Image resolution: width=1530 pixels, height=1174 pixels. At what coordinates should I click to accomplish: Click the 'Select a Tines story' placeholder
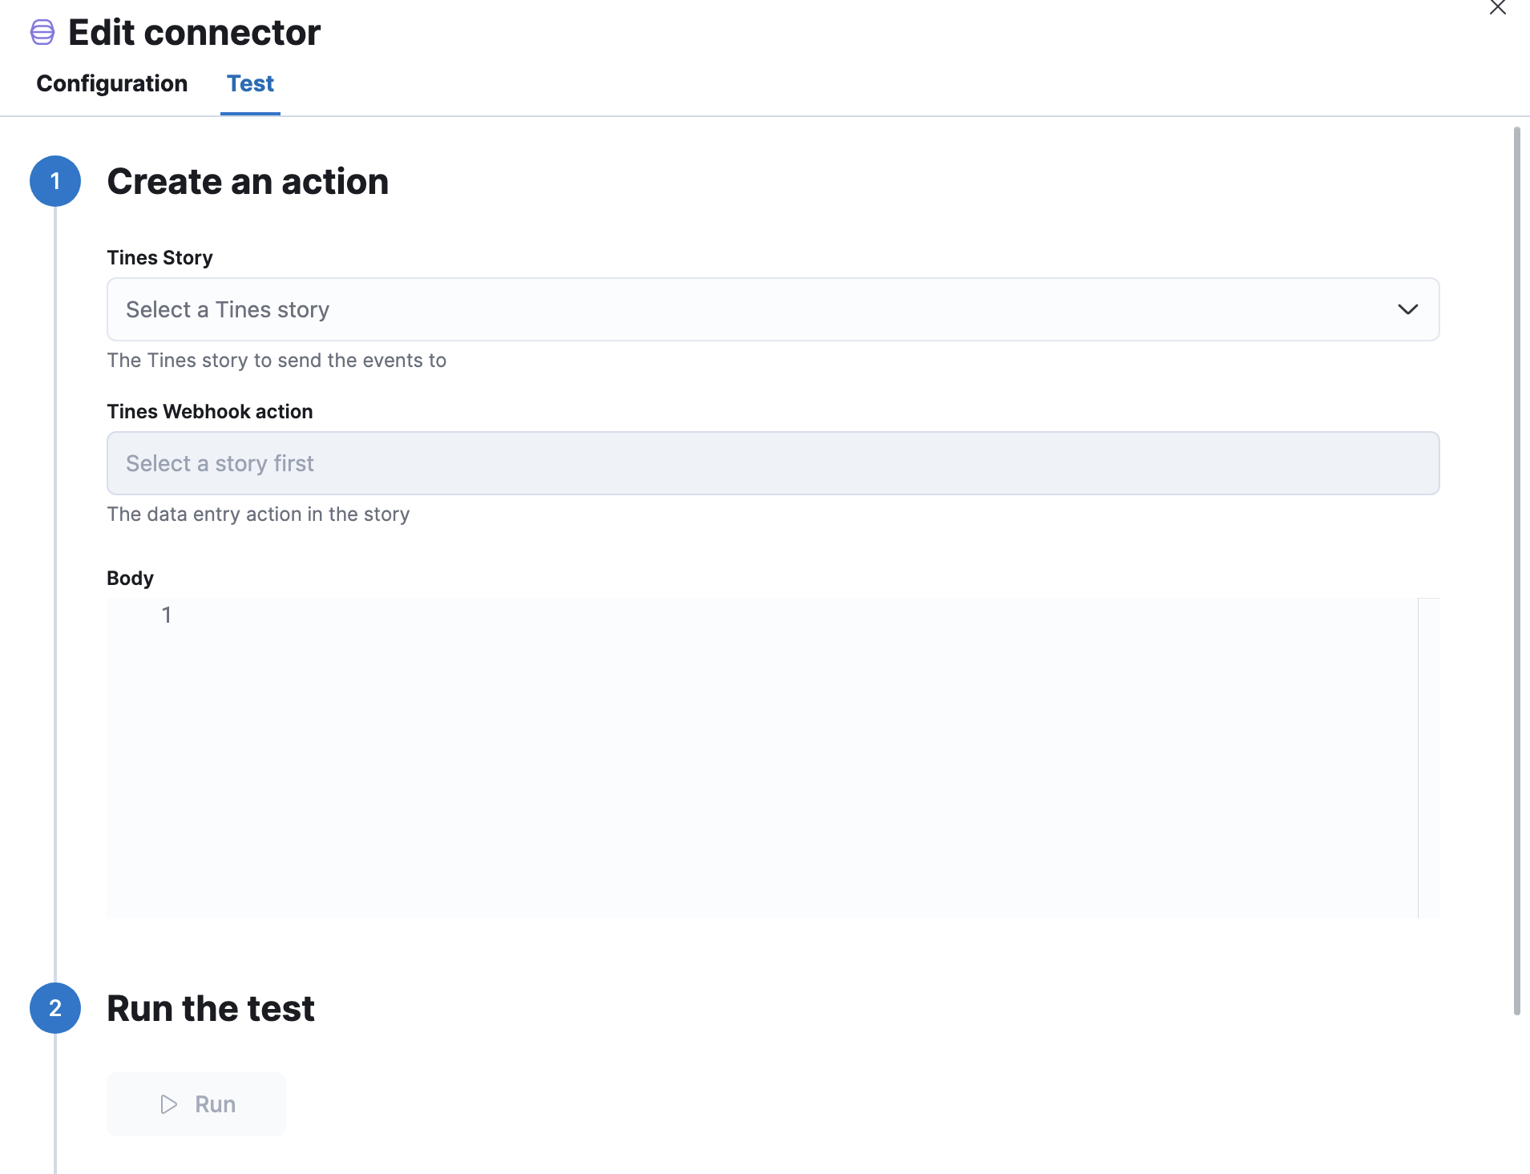pyautogui.click(x=228, y=309)
